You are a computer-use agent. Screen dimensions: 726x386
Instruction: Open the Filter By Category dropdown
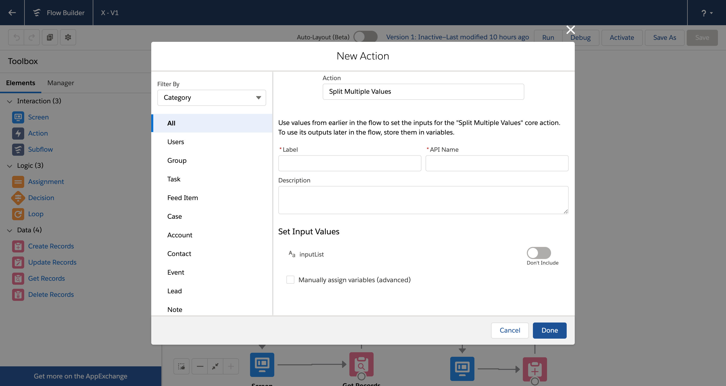(x=211, y=98)
